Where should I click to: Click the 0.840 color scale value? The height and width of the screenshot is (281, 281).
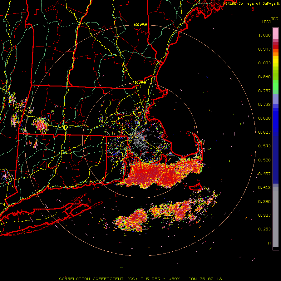coord(264,77)
